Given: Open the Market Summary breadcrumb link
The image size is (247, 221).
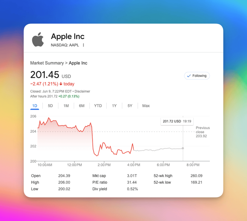Looking at the screenshot, I should coord(47,63).
